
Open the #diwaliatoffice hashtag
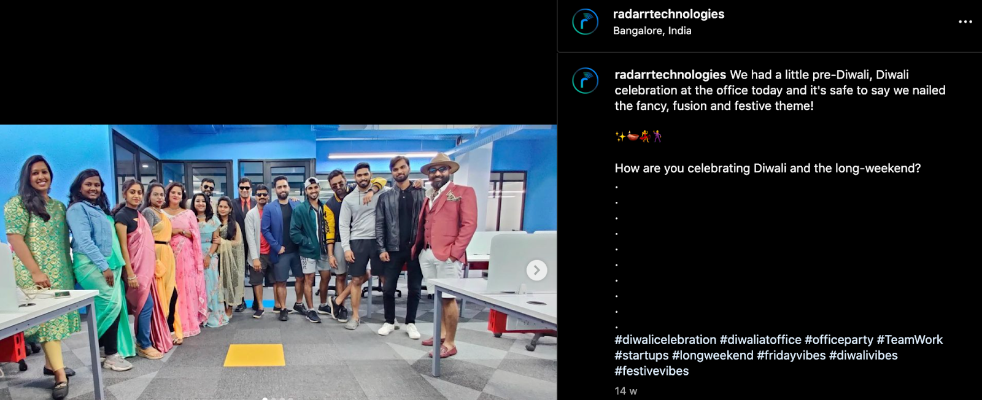(x=760, y=340)
